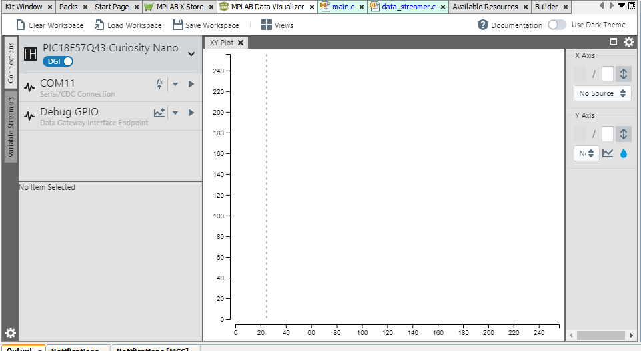Open the data_streamer.c editor tab

pos(408,7)
